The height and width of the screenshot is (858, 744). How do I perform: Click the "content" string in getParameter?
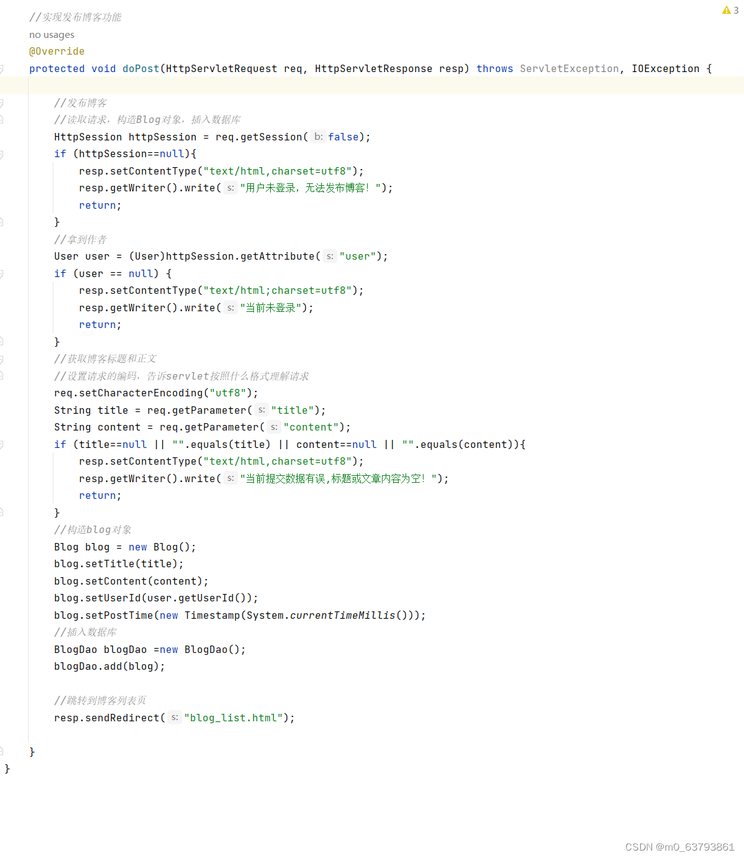pos(311,427)
